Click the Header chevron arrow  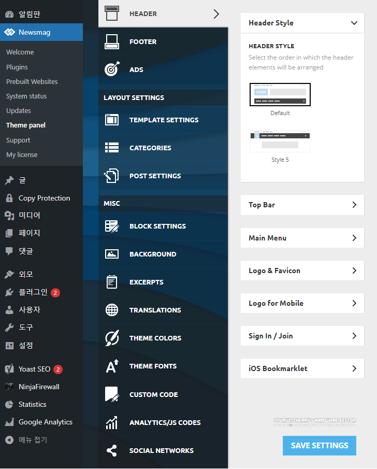(216, 14)
